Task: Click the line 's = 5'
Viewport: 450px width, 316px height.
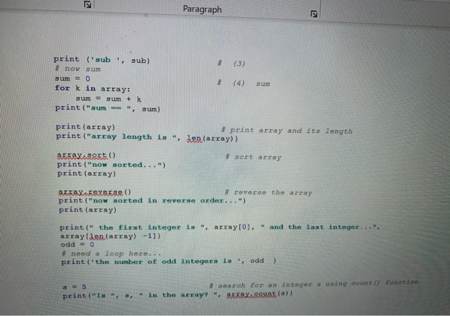Action: [75, 286]
